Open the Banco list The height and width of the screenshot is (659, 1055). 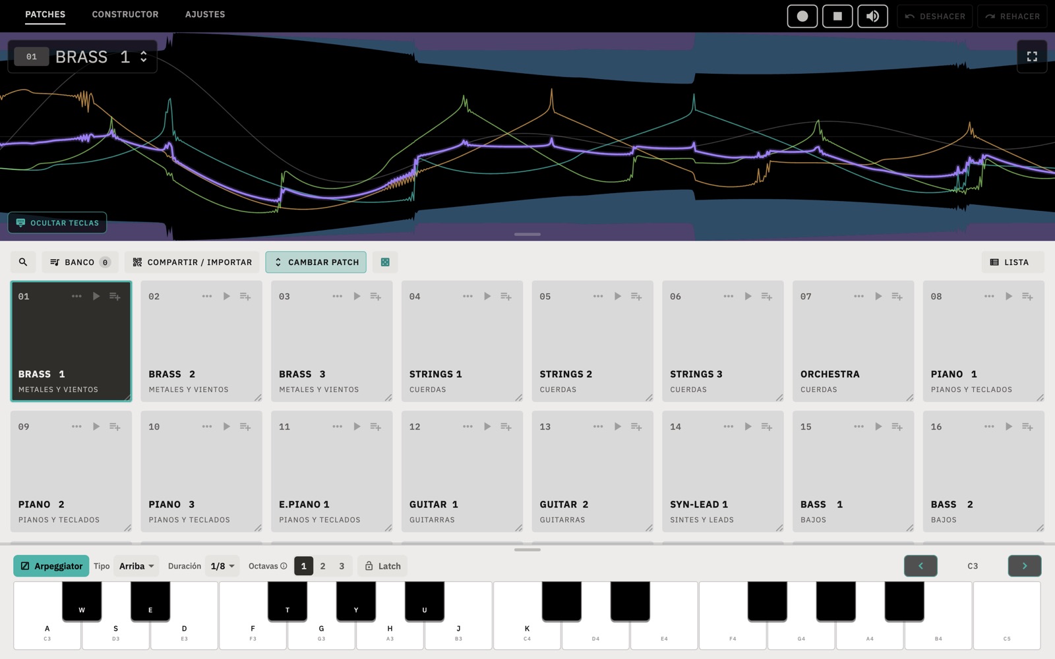pyautogui.click(x=80, y=262)
